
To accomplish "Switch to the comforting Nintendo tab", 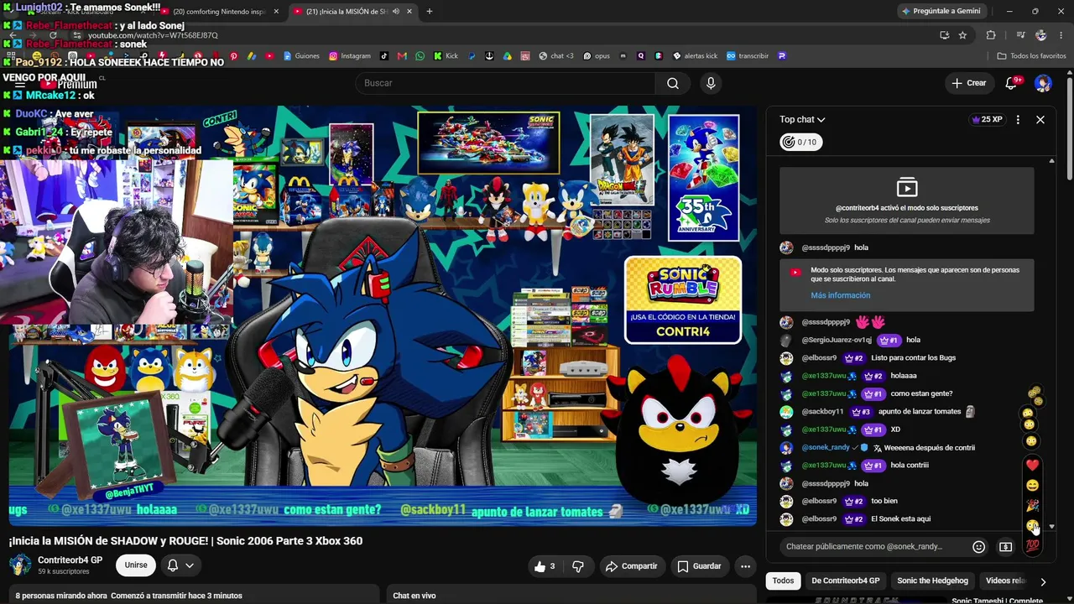I will pyautogui.click(x=218, y=11).
